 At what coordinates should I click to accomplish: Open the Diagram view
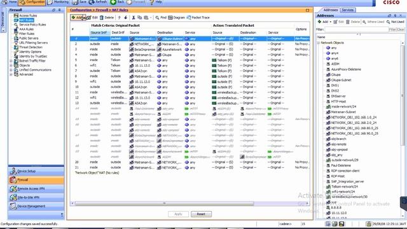pos(177,17)
